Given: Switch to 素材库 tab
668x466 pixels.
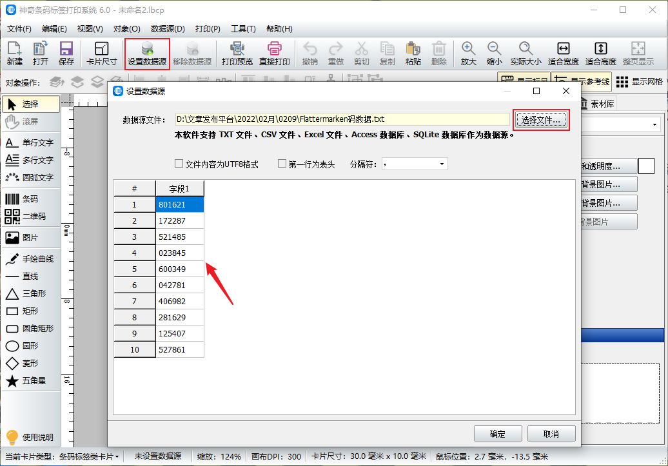Looking at the screenshot, I should click(x=598, y=104).
